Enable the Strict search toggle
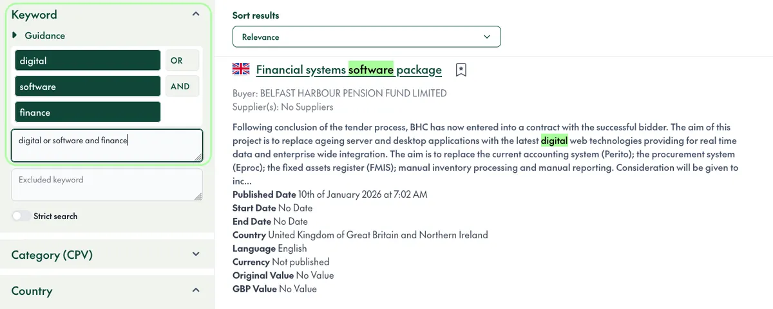The height and width of the screenshot is (309, 773). (x=21, y=216)
